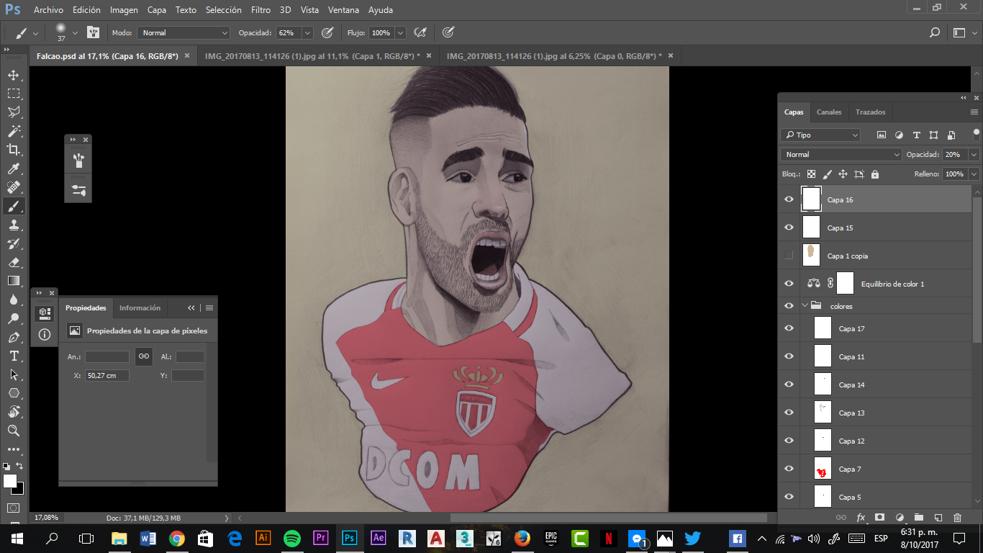Click the link width and height button
Screen dimensions: 983x553
[x=144, y=356]
